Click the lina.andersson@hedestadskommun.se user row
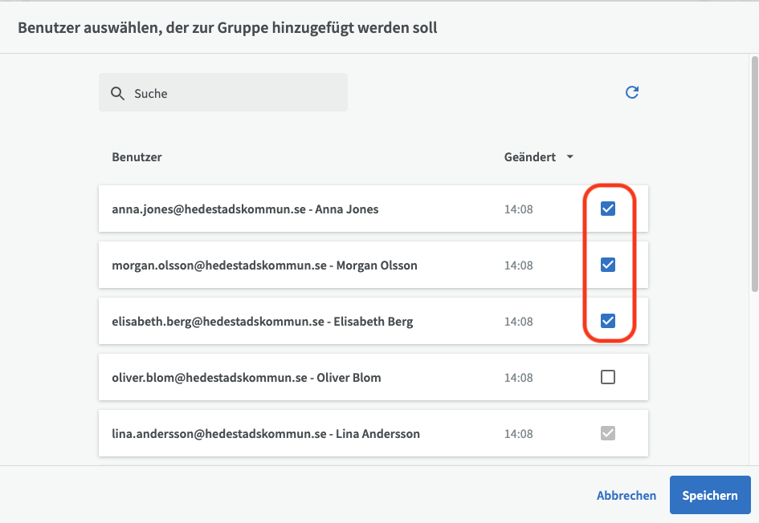The width and height of the screenshot is (759, 523). pyautogui.click(x=265, y=434)
